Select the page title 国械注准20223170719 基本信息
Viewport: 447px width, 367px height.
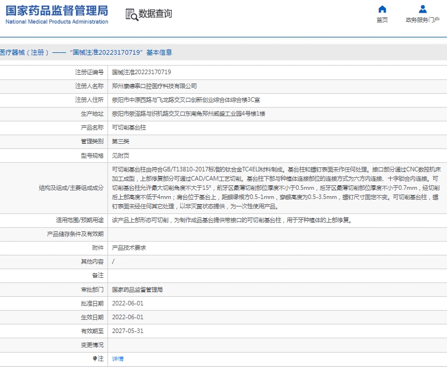pos(86,52)
